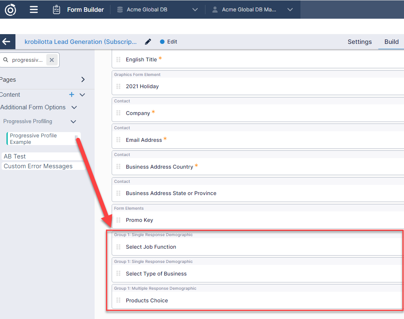
Task: Grab the drag handle beside Email Address
Action: tap(119, 140)
